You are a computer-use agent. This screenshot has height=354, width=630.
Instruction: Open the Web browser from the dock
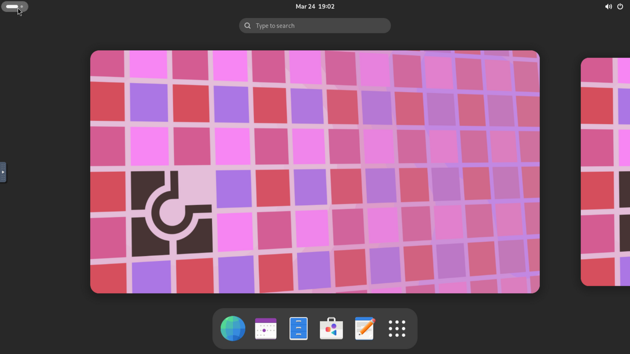pyautogui.click(x=233, y=328)
